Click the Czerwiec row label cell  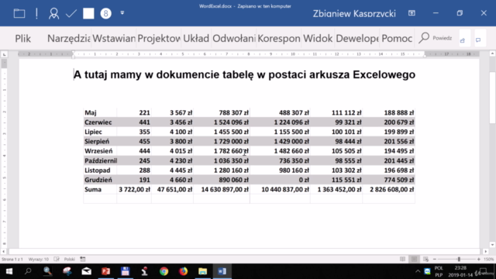[100, 122]
